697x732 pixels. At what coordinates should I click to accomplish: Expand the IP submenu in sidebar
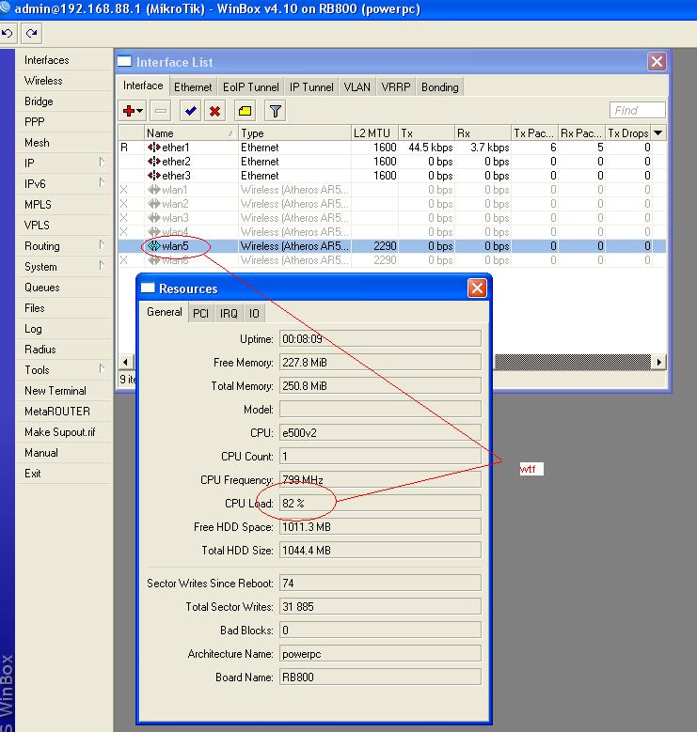pos(62,164)
